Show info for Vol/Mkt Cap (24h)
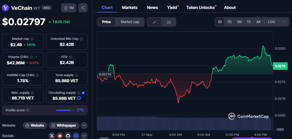This screenshot has width=292, height=139. point(37,75)
